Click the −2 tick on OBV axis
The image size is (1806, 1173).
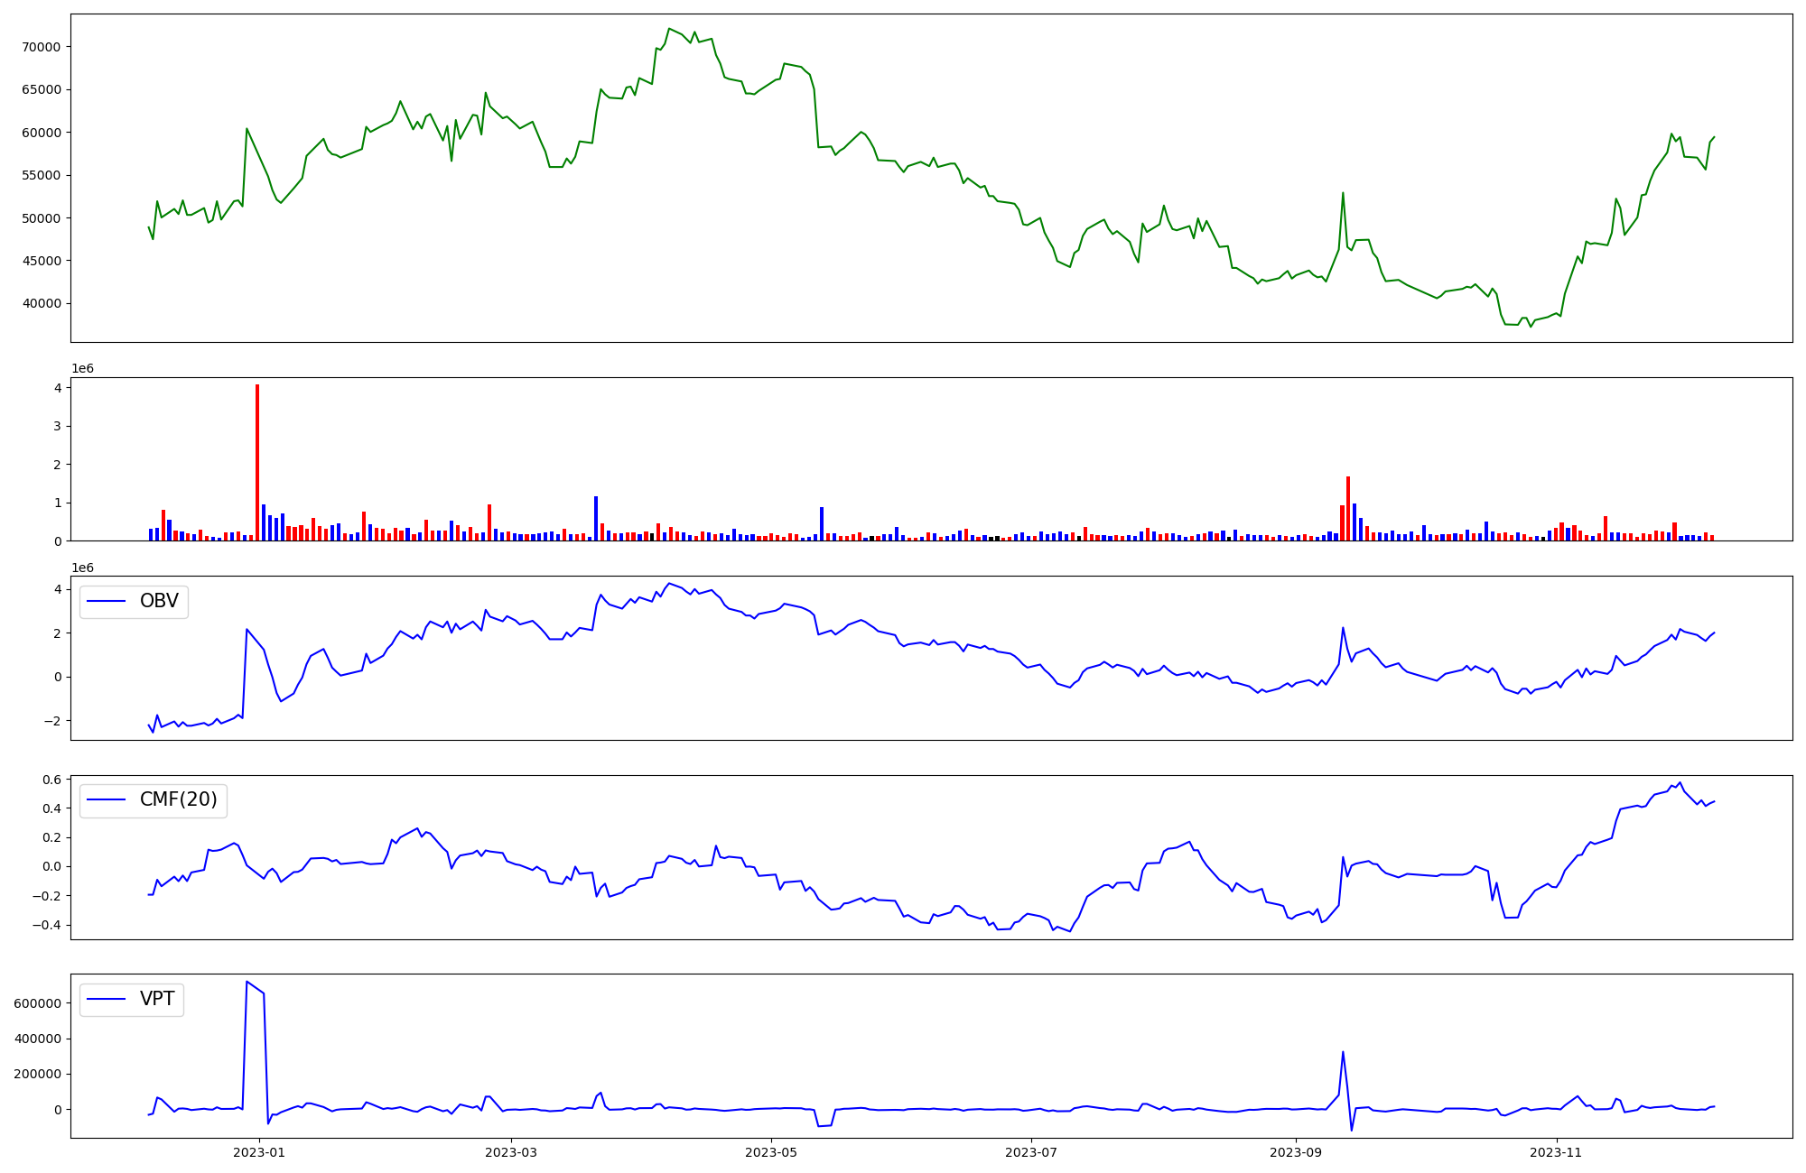51,721
